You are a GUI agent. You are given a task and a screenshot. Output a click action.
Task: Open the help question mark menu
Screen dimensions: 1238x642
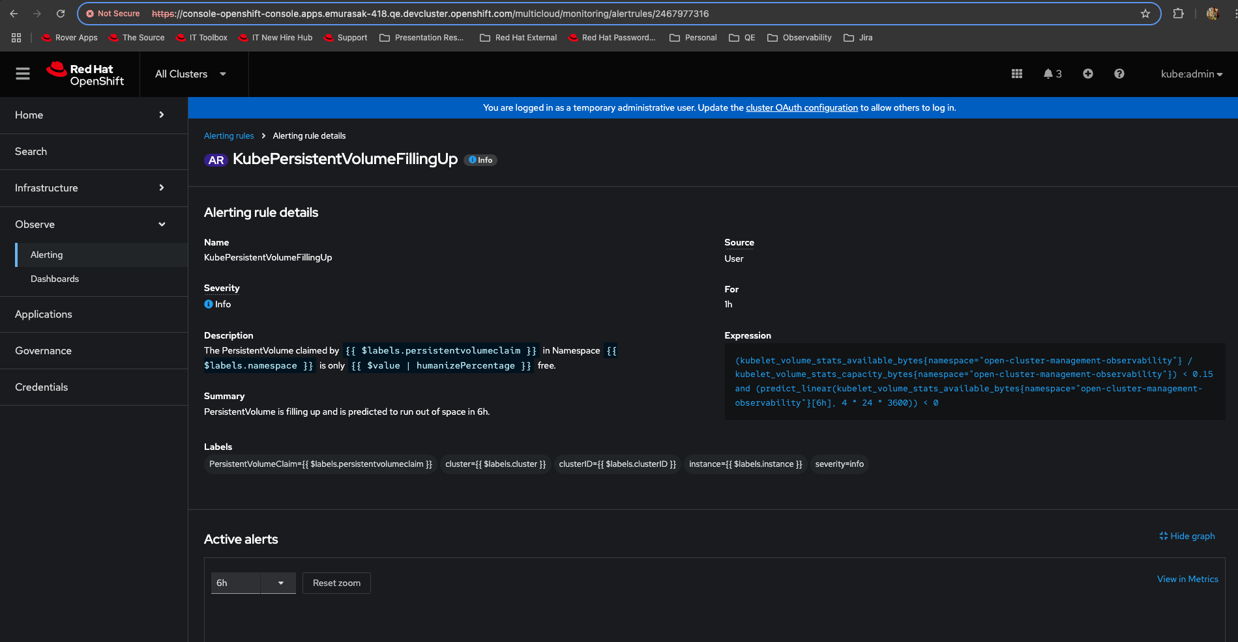point(1119,74)
